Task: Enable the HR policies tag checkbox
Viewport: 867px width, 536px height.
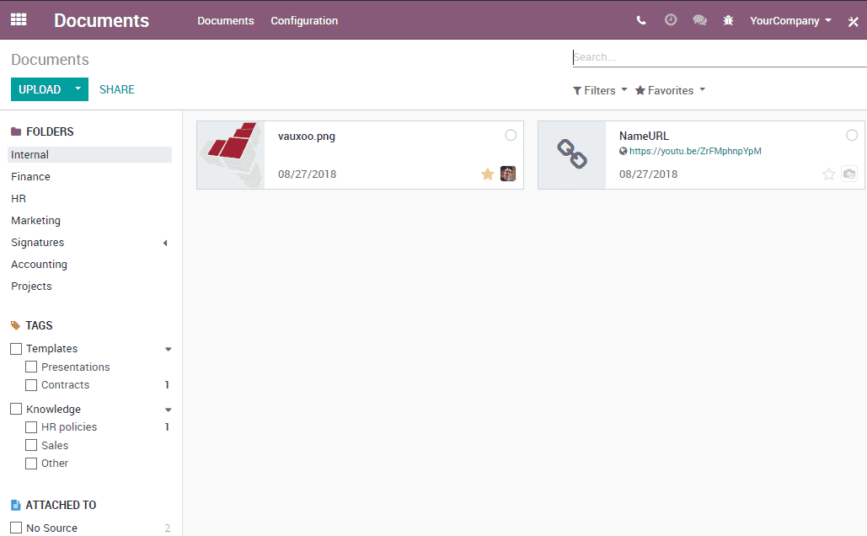Action: click(31, 427)
